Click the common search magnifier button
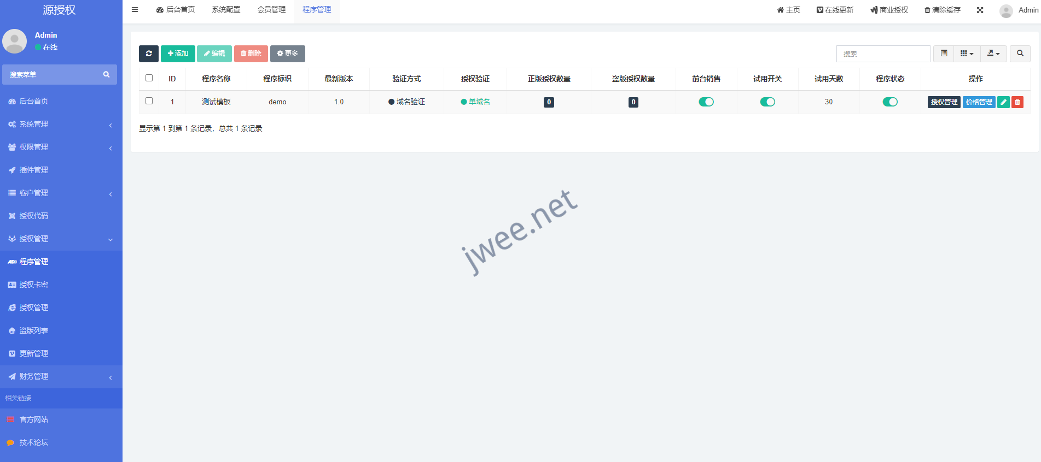 click(1020, 54)
